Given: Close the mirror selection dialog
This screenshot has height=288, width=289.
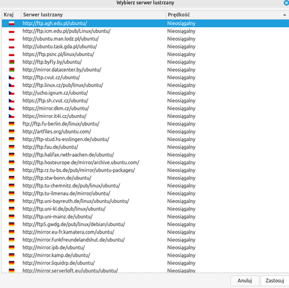Looking at the screenshot, I should [286, 3].
